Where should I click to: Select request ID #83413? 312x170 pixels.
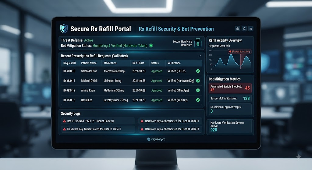point(69,100)
